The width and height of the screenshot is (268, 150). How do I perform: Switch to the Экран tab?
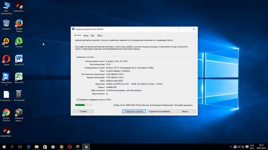coord(86,35)
